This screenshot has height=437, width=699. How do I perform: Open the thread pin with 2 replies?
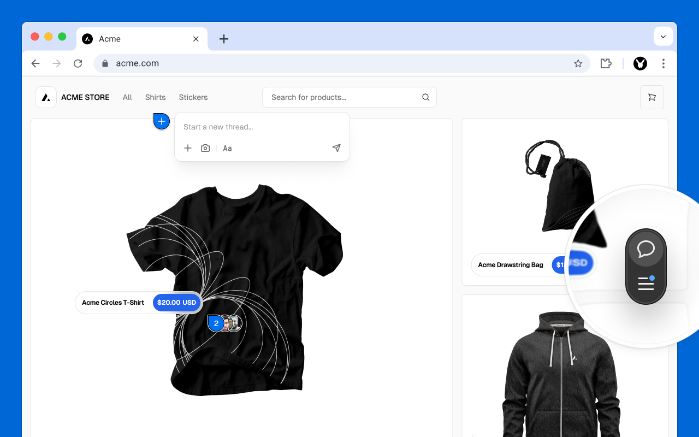(x=216, y=323)
